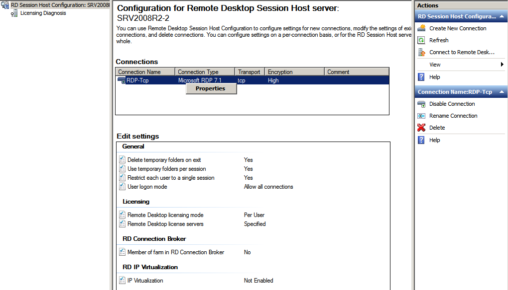The height and width of the screenshot is (290, 508).
Task: Sort by Comment column header
Action: point(357,72)
